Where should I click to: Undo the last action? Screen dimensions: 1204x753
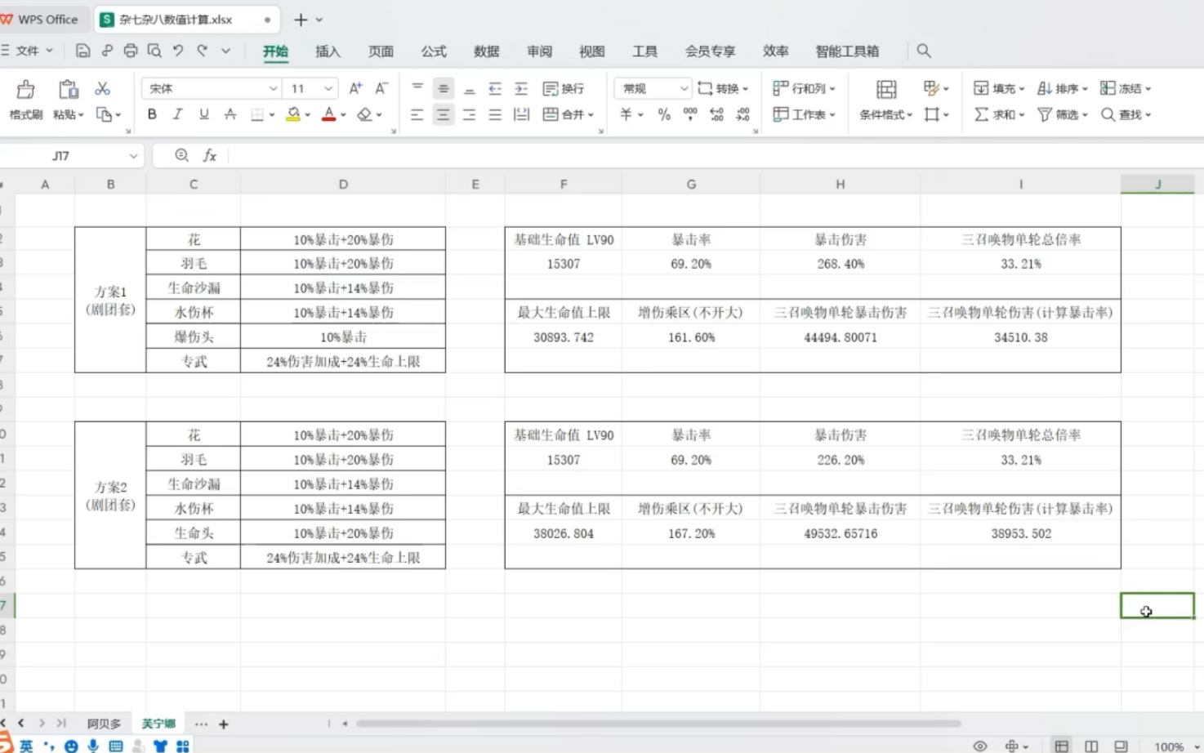click(x=178, y=51)
